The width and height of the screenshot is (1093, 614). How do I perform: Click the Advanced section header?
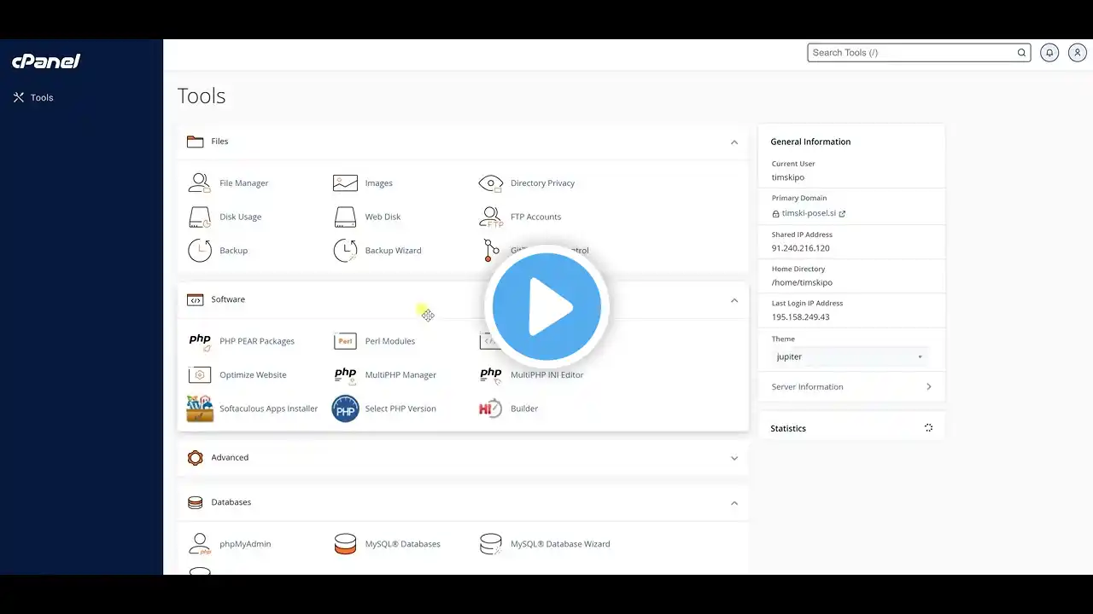coord(463,458)
